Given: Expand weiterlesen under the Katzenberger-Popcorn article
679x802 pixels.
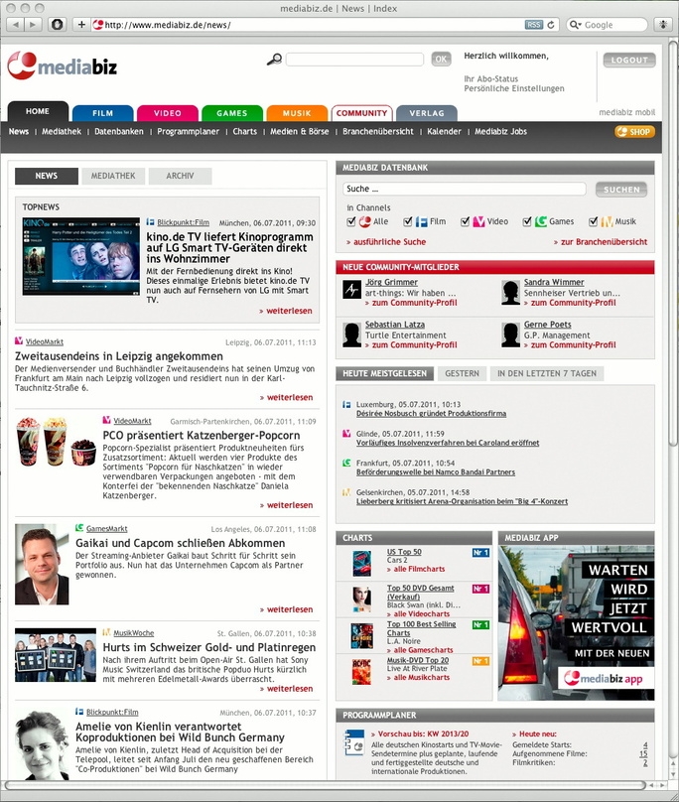Looking at the screenshot, I should coord(286,504).
